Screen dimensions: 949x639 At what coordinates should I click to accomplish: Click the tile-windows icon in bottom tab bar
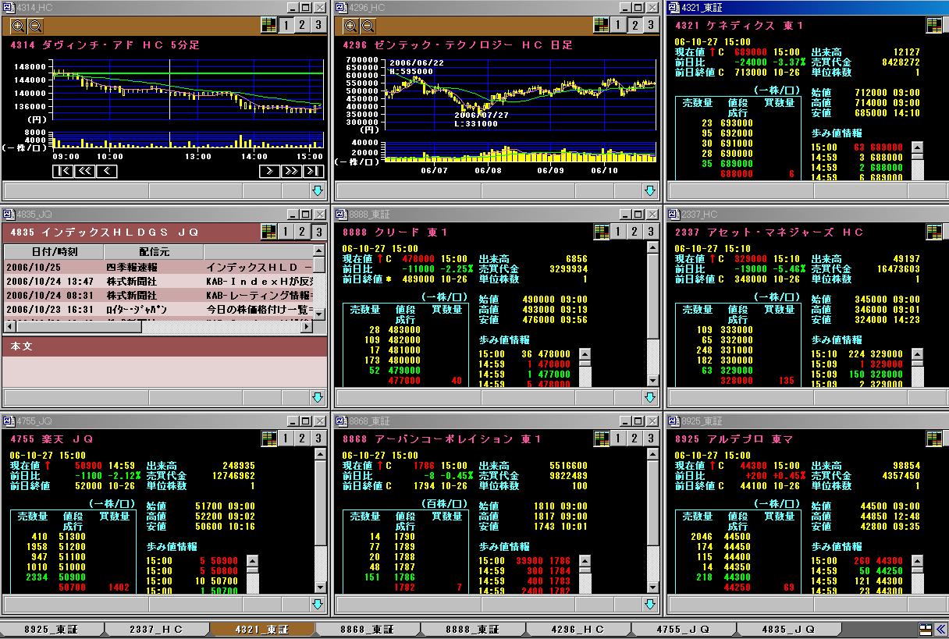pos(926,629)
